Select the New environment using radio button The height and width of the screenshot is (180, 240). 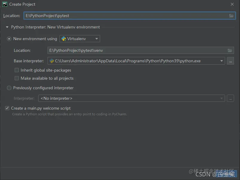pos(9,39)
